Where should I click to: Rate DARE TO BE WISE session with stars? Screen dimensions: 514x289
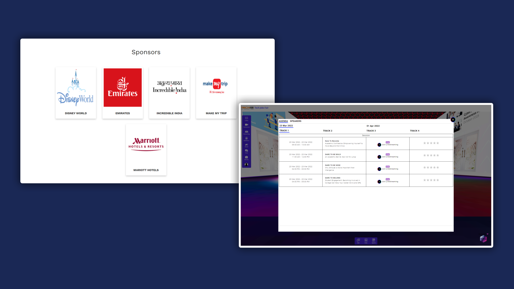431,168
